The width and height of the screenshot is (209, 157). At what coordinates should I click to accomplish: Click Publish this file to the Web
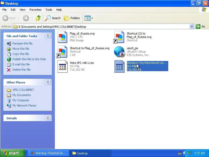coord(29,59)
